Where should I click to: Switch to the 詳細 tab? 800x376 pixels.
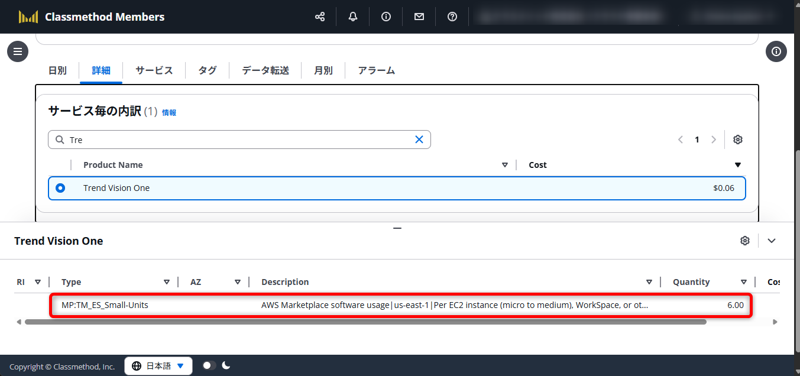point(101,70)
